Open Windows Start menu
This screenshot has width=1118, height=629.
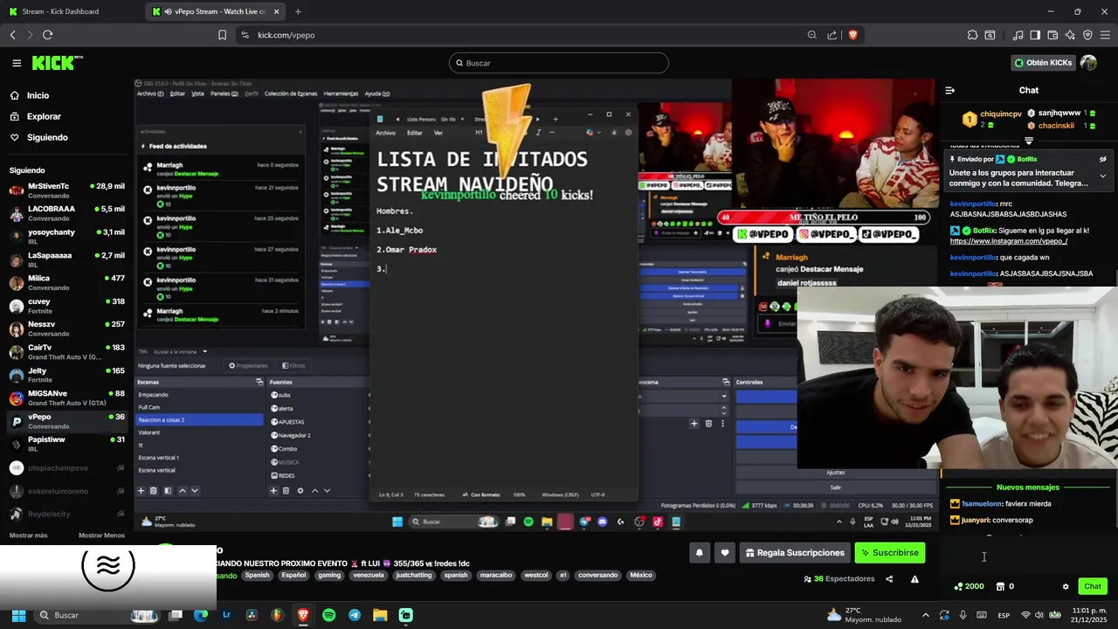point(18,615)
